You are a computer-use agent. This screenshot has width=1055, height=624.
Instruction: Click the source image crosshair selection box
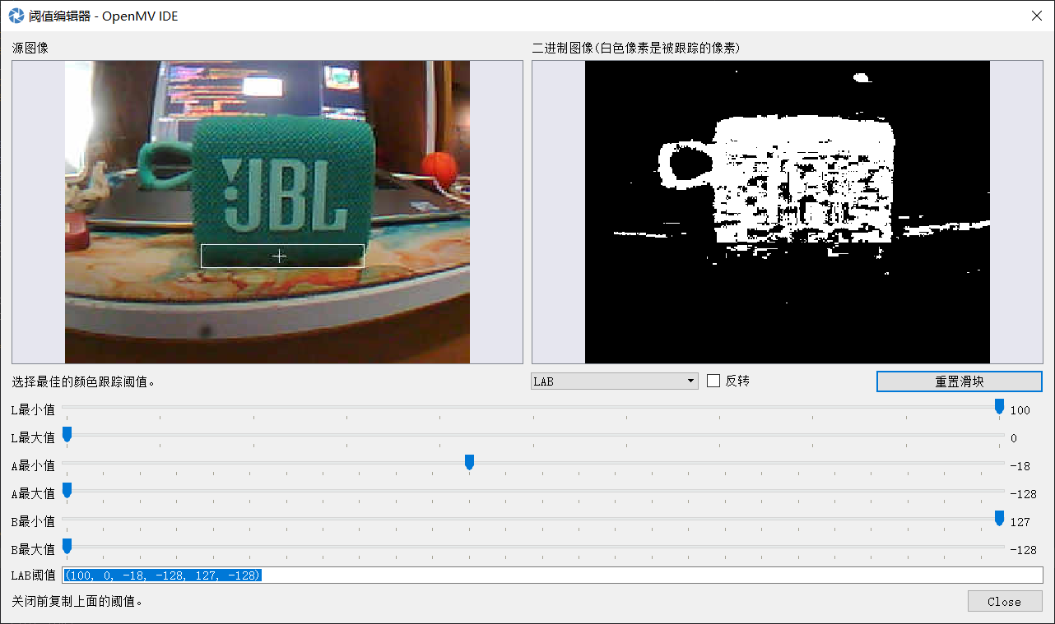[282, 256]
